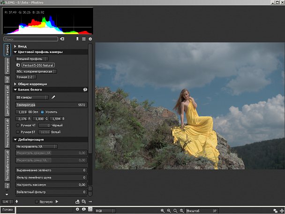Switch to the RGB vertical tab
Image resolution: width=285 pixels, height=214 pixels.
[7, 79]
